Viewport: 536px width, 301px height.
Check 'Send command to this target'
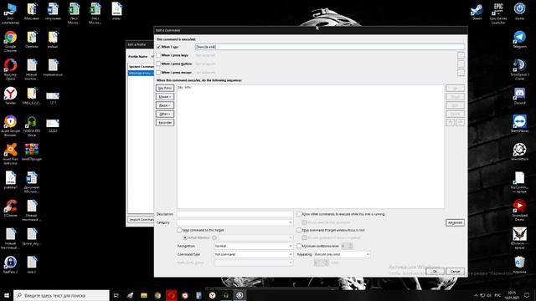pos(179,230)
